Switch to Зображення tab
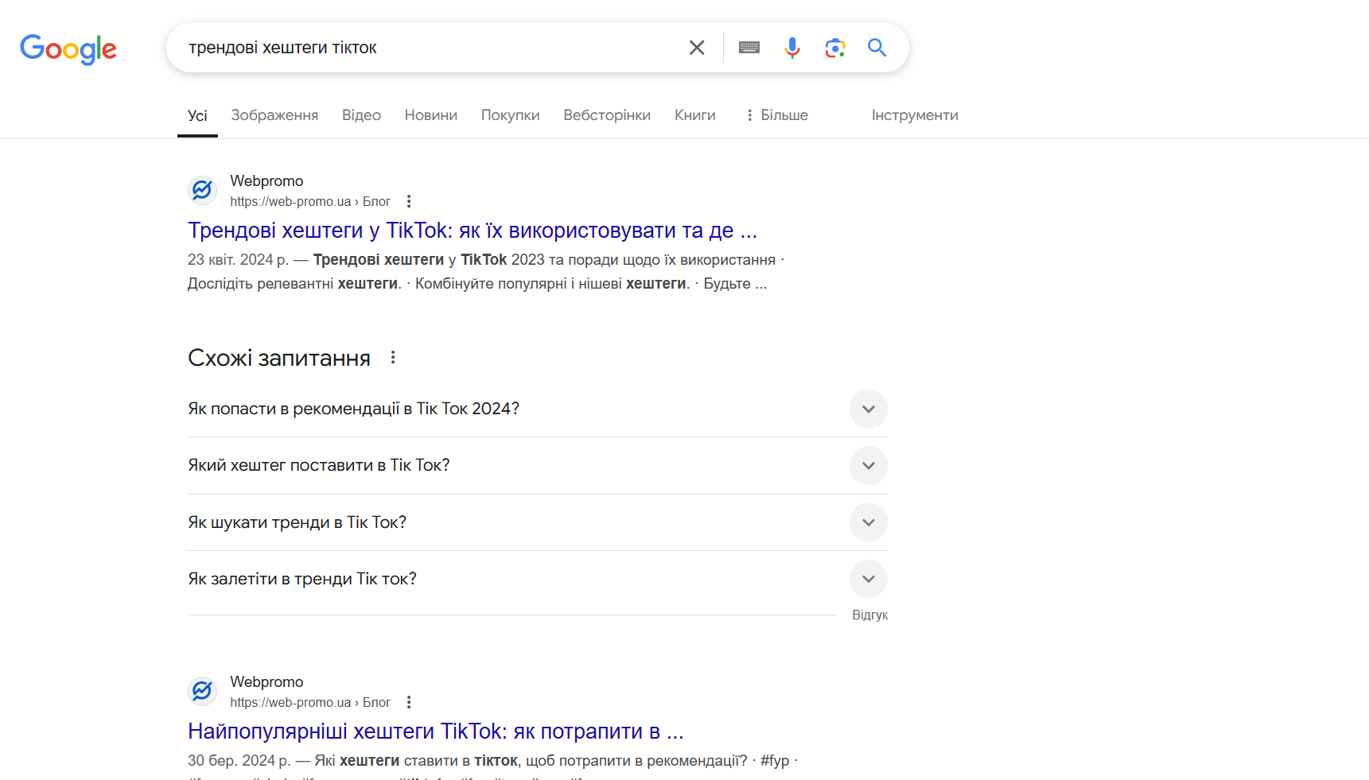The image size is (1369, 780). [x=274, y=115]
